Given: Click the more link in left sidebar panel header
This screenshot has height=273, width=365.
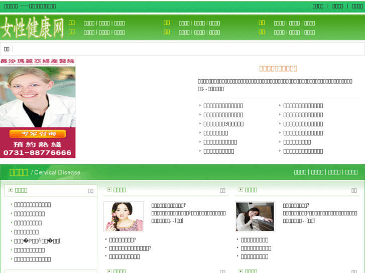Looking at the screenshot, I should (x=90, y=191).
